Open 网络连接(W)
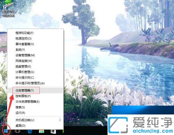 [35, 61]
